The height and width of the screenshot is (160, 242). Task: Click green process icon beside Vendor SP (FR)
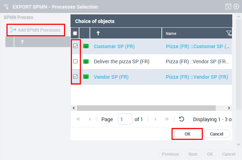[86, 77]
